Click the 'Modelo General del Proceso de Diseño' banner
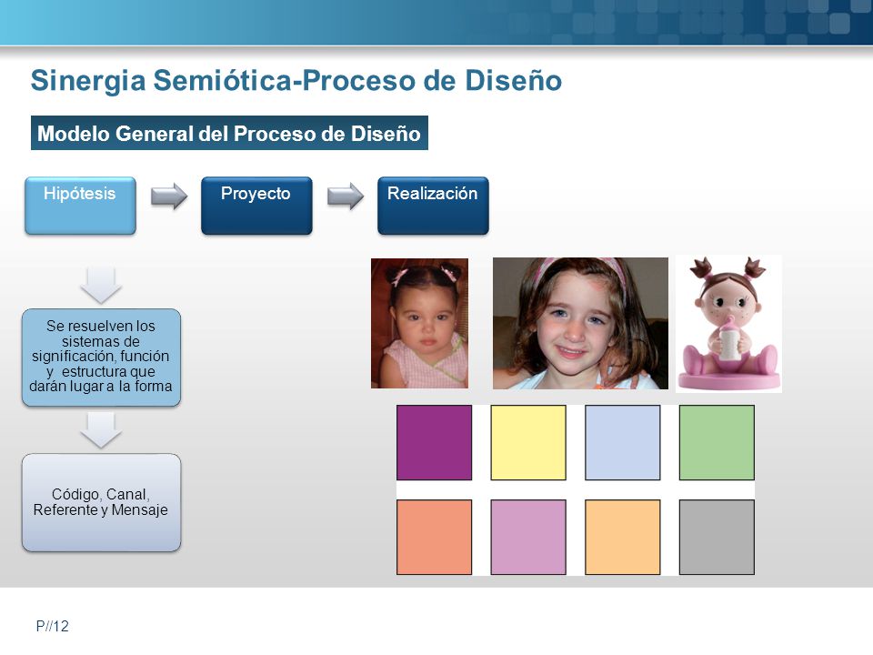 click(x=229, y=133)
